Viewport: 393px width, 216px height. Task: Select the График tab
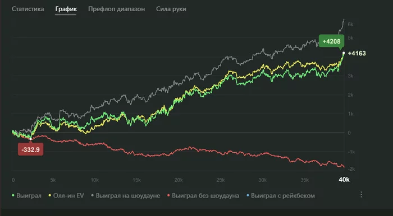click(66, 10)
